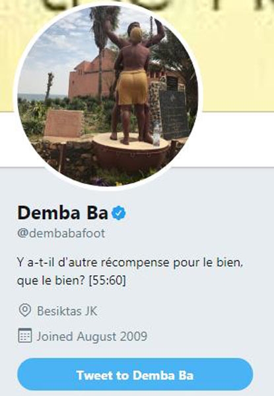274x396 pixels.
Task: Click the location pin icon
Action: 25,310
